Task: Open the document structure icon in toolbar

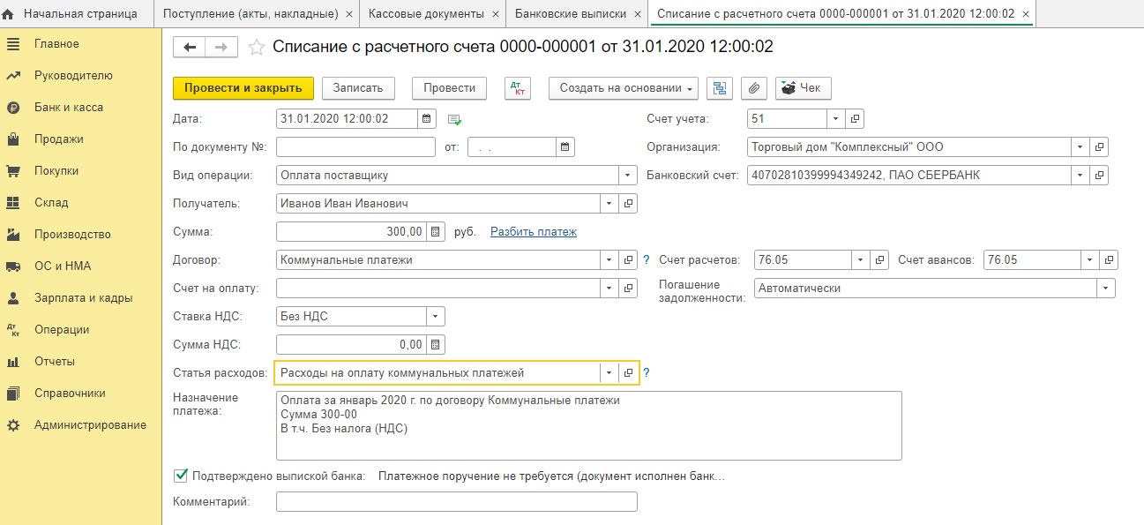Action: click(722, 88)
